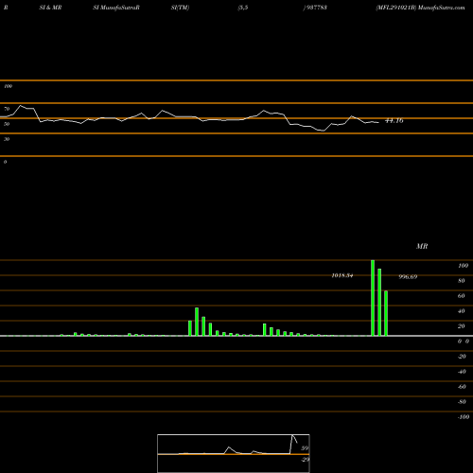Click the MR panel title
Image resolution: width=473 pixels, height=473 pixels.
[x=422, y=246]
